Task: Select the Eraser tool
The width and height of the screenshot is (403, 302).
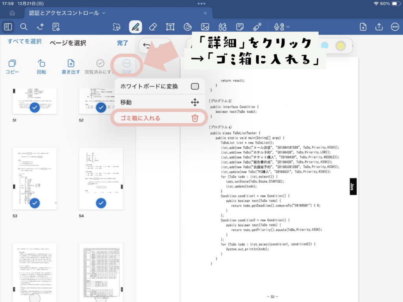Action: pos(153,27)
